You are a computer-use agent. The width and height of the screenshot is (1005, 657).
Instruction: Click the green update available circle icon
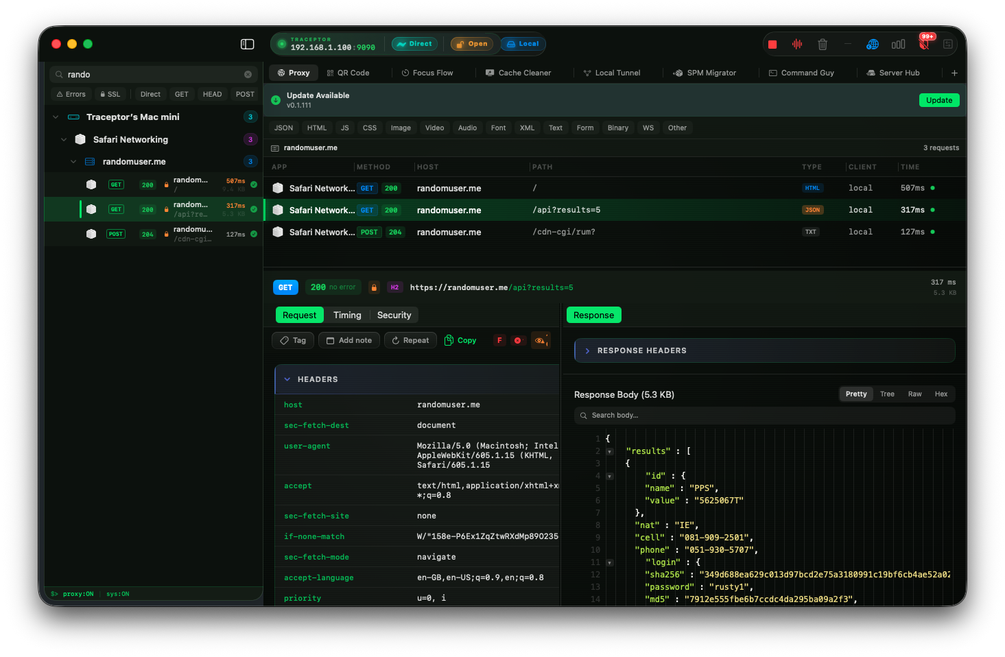pyautogui.click(x=276, y=100)
